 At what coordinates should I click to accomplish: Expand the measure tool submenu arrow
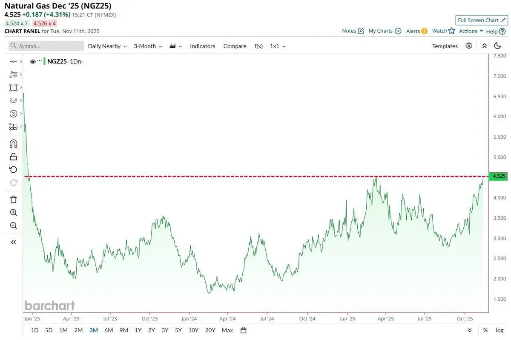coord(20,127)
